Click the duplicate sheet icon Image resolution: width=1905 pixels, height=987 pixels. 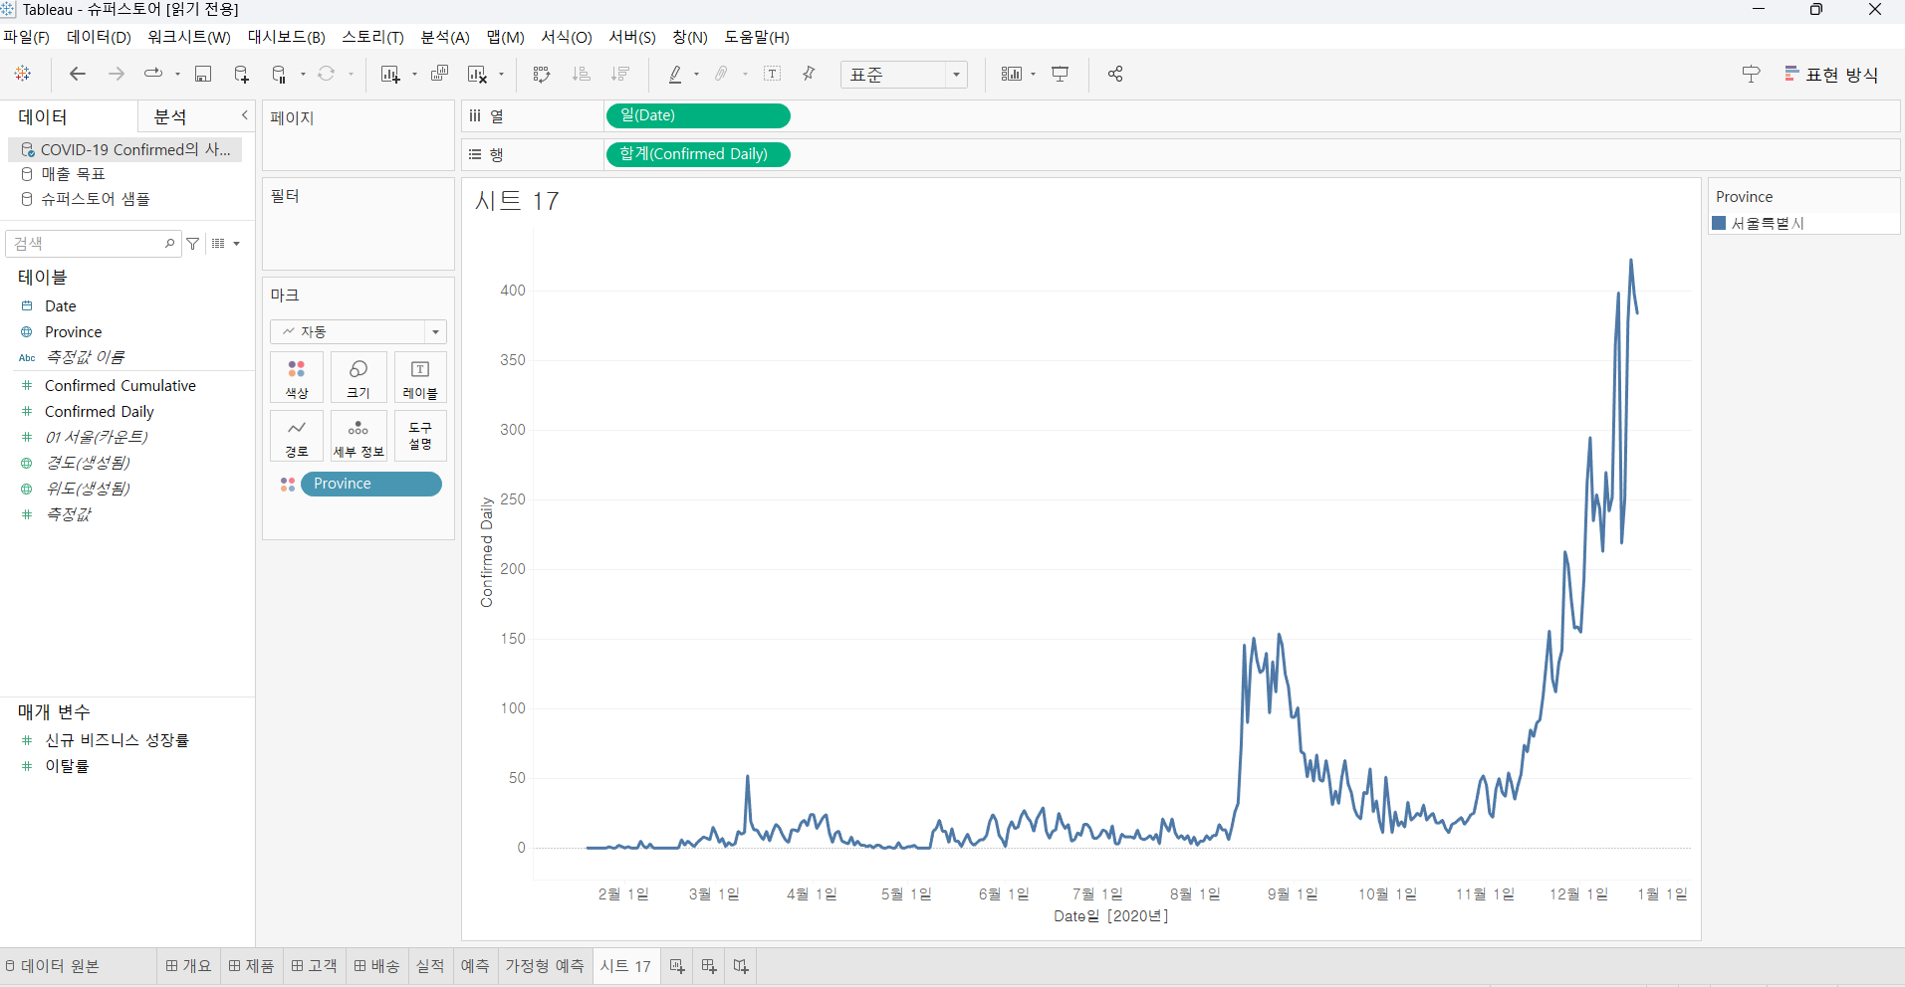coord(439,74)
